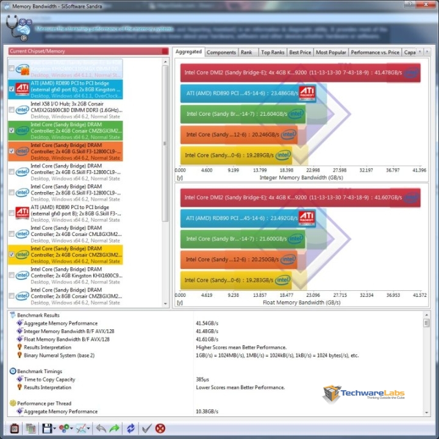Click the red square on Current Chipset/Memory header
439x439 pixels.
(x=165, y=51)
